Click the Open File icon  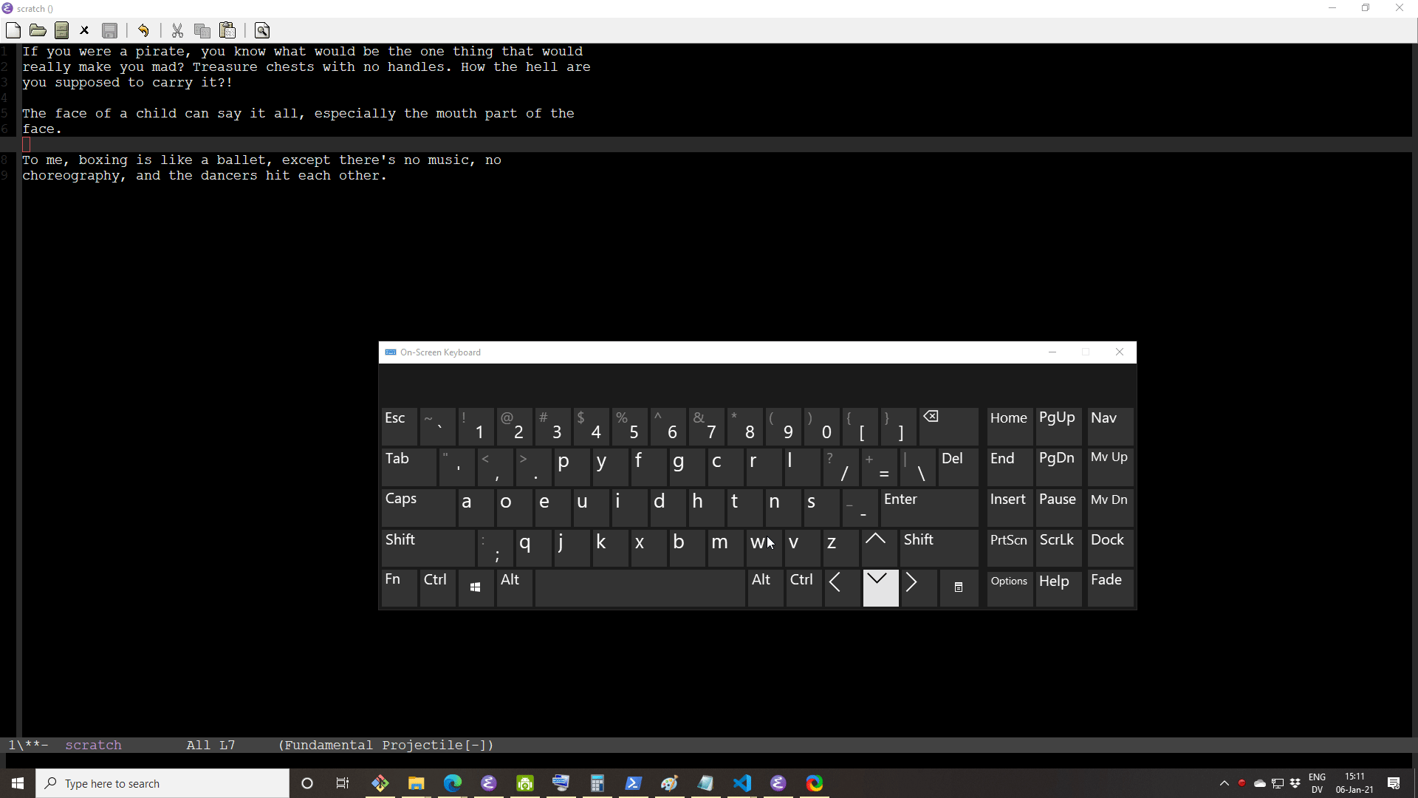pyautogui.click(x=37, y=30)
